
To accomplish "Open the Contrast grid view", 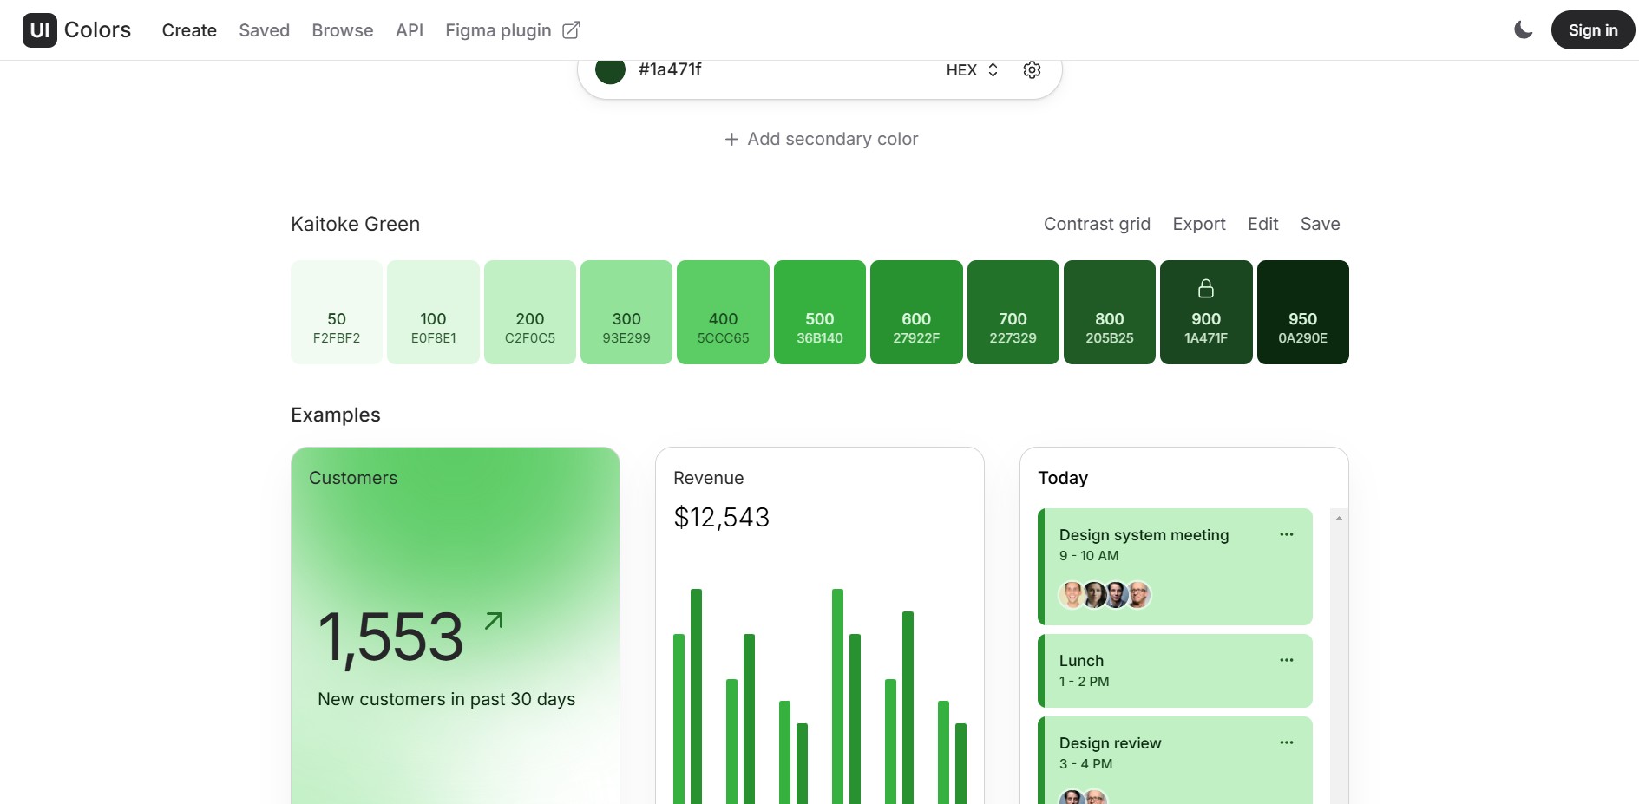I will [x=1097, y=224].
